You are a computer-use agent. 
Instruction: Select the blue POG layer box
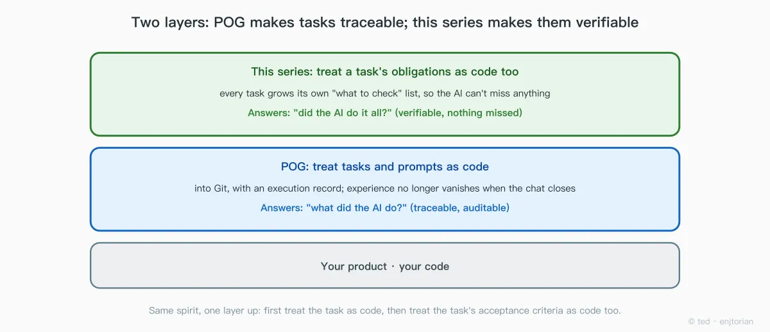(385, 189)
